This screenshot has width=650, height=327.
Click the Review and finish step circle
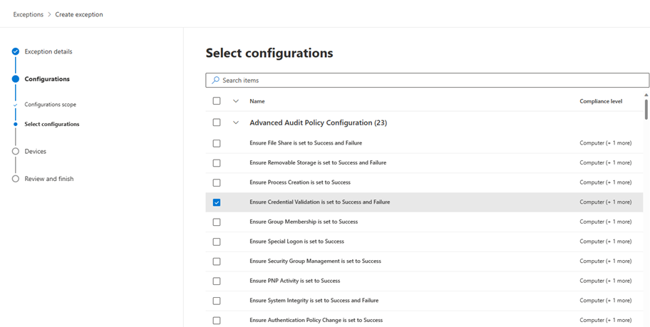pos(15,179)
